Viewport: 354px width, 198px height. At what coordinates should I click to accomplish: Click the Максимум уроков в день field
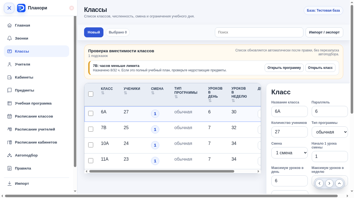290,181
